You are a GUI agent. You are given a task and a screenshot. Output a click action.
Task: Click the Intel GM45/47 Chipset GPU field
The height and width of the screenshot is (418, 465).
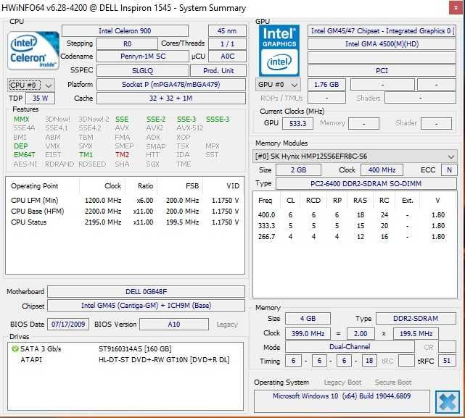coord(382,31)
